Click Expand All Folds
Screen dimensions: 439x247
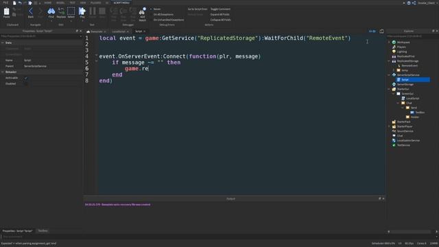[219, 14]
